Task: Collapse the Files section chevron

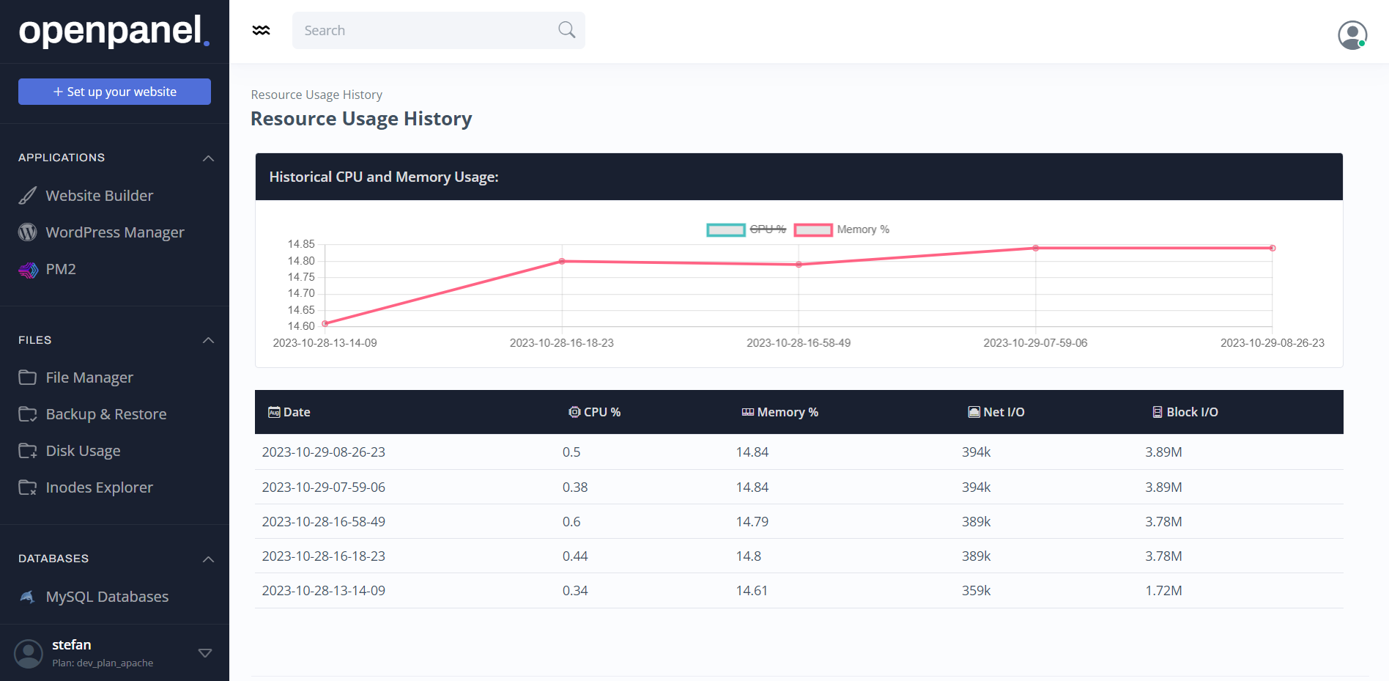Action: point(208,340)
